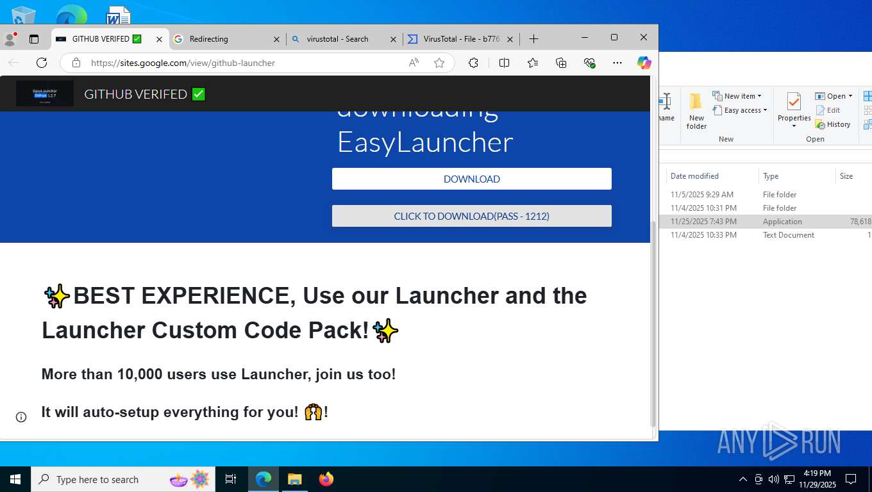Sort by Size column header
The image size is (872, 492).
click(x=853, y=176)
